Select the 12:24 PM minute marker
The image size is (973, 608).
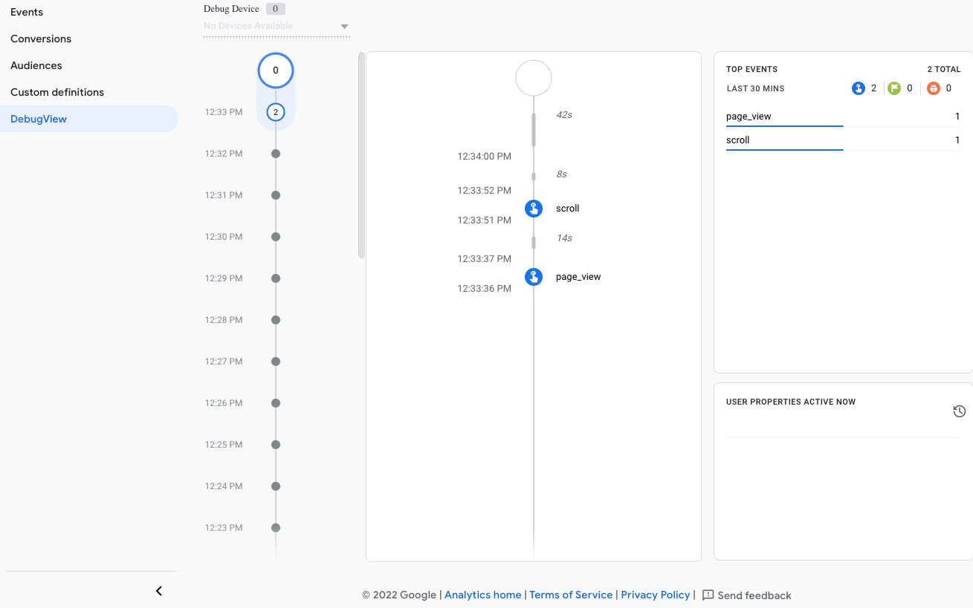coord(276,486)
